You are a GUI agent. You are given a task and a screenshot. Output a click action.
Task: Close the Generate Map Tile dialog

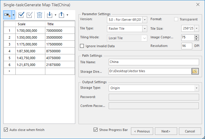[x=198, y=4]
